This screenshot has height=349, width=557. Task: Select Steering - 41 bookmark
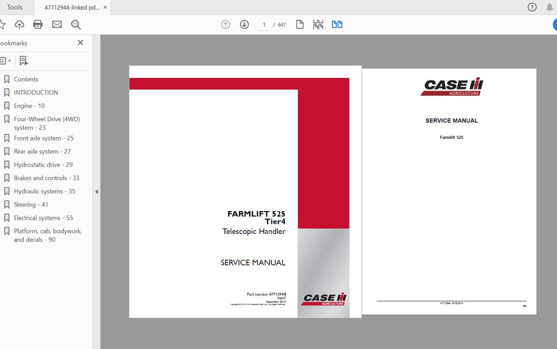(x=31, y=205)
